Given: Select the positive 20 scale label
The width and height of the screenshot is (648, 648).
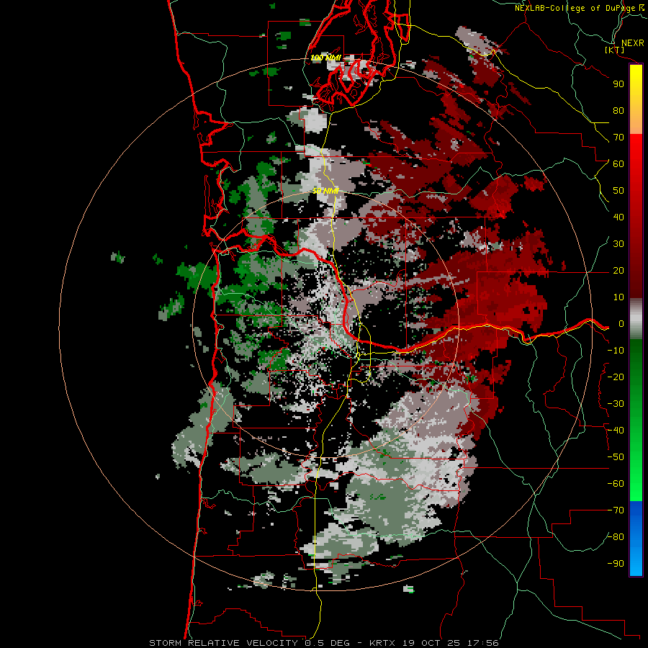Looking at the screenshot, I should click(x=618, y=271).
